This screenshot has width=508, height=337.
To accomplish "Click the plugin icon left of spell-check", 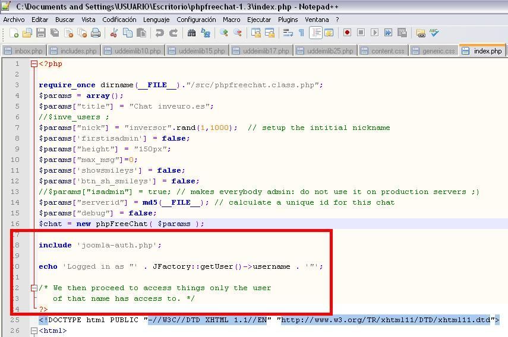I will click(x=421, y=33).
